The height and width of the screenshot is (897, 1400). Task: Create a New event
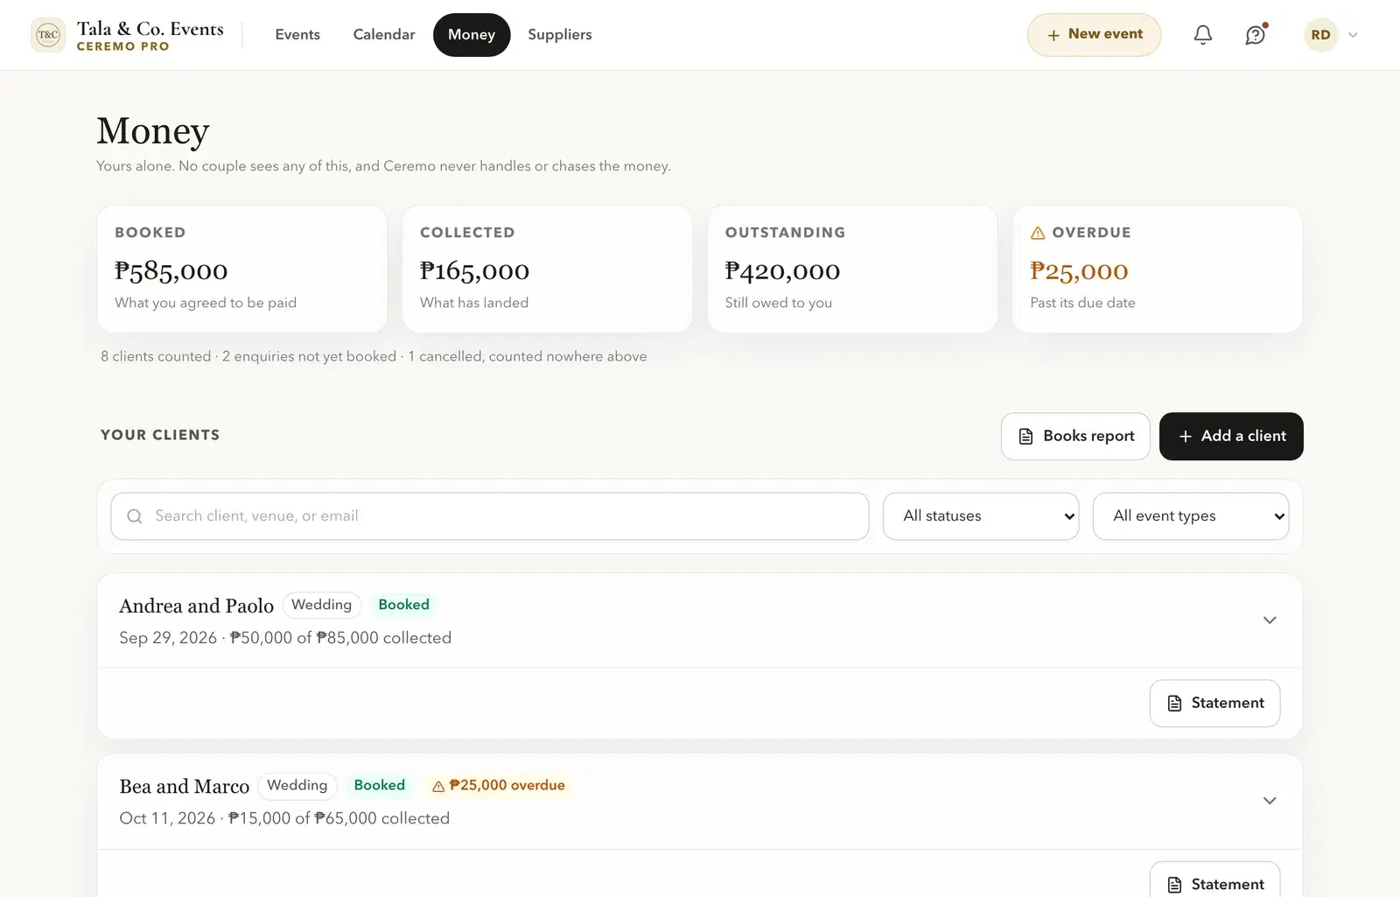(1094, 35)
